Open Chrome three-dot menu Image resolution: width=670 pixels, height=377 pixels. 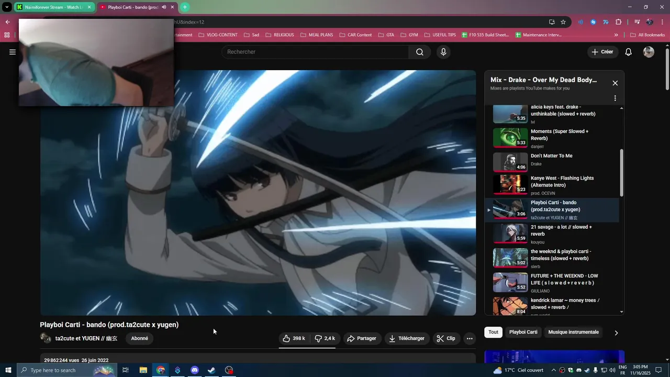coord(662,22)
